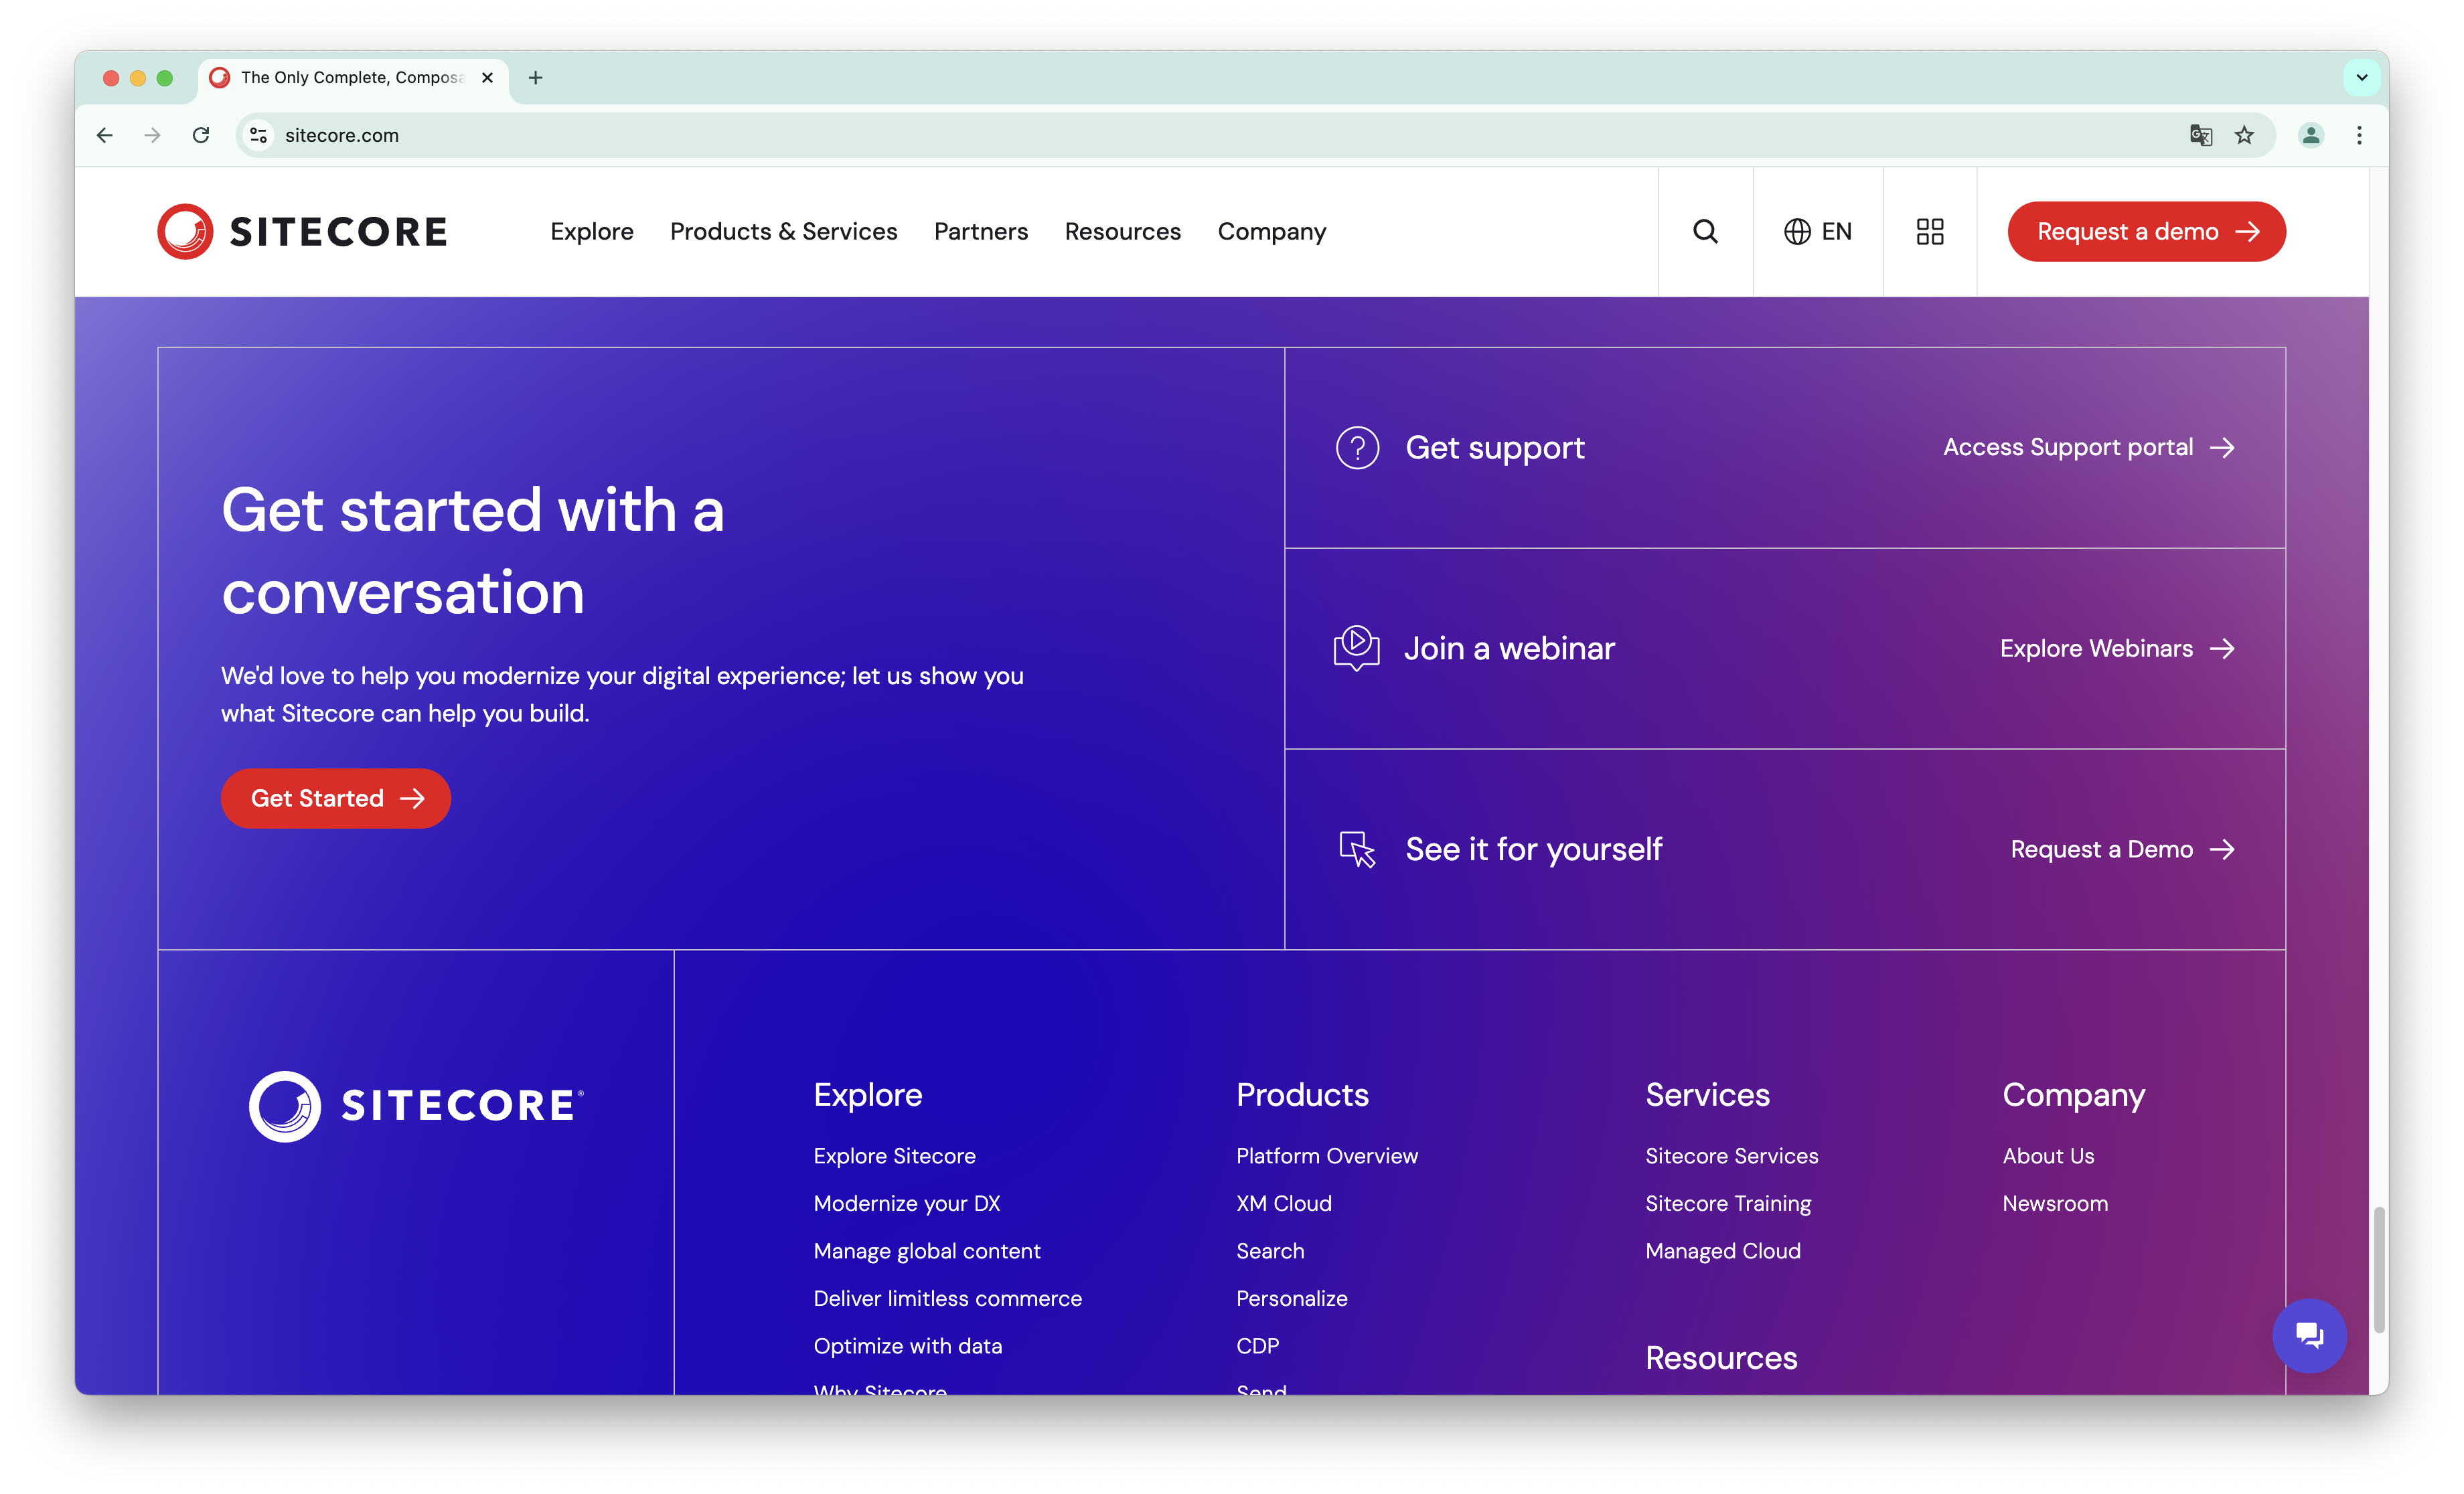The width and height of the screenshot is (2464, 1494).
Task: Follow the Request a Demo arrow link
Action: (2122, 850)
